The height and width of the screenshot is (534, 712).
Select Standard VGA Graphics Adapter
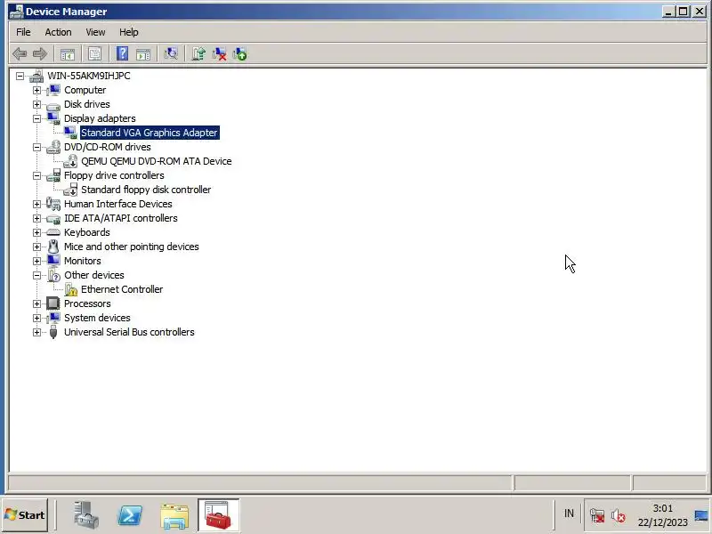pos(150,133)
